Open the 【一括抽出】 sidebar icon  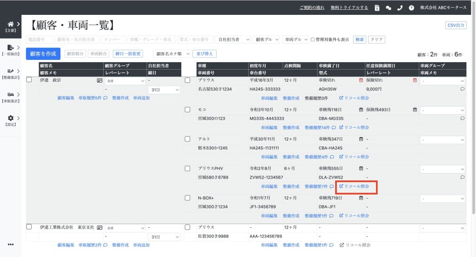click(x=11, y=47)
